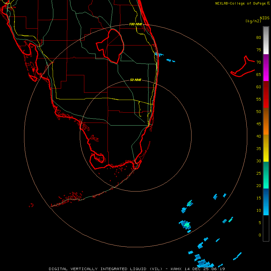Click the green-cored radar echo inside the 100 NMI ring
Viewport: 271px width, 271px height.
pyautogui.click(x=185, y=225)
